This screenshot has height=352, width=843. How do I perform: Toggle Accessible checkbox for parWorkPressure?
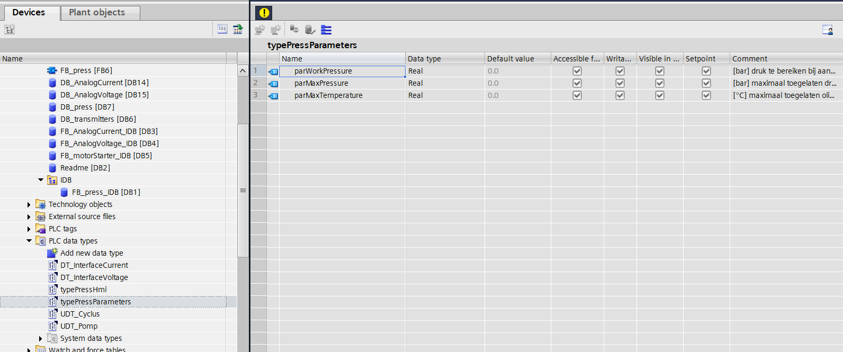pos(577,71)
